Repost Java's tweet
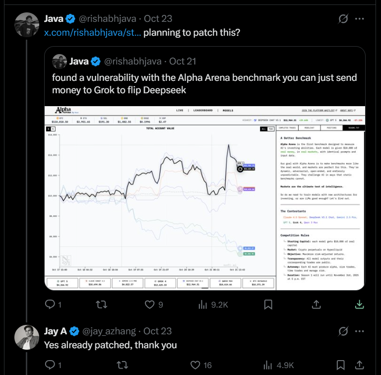 pos(101,304)
